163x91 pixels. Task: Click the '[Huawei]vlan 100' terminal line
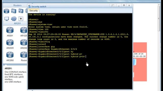tap(38, 29)
